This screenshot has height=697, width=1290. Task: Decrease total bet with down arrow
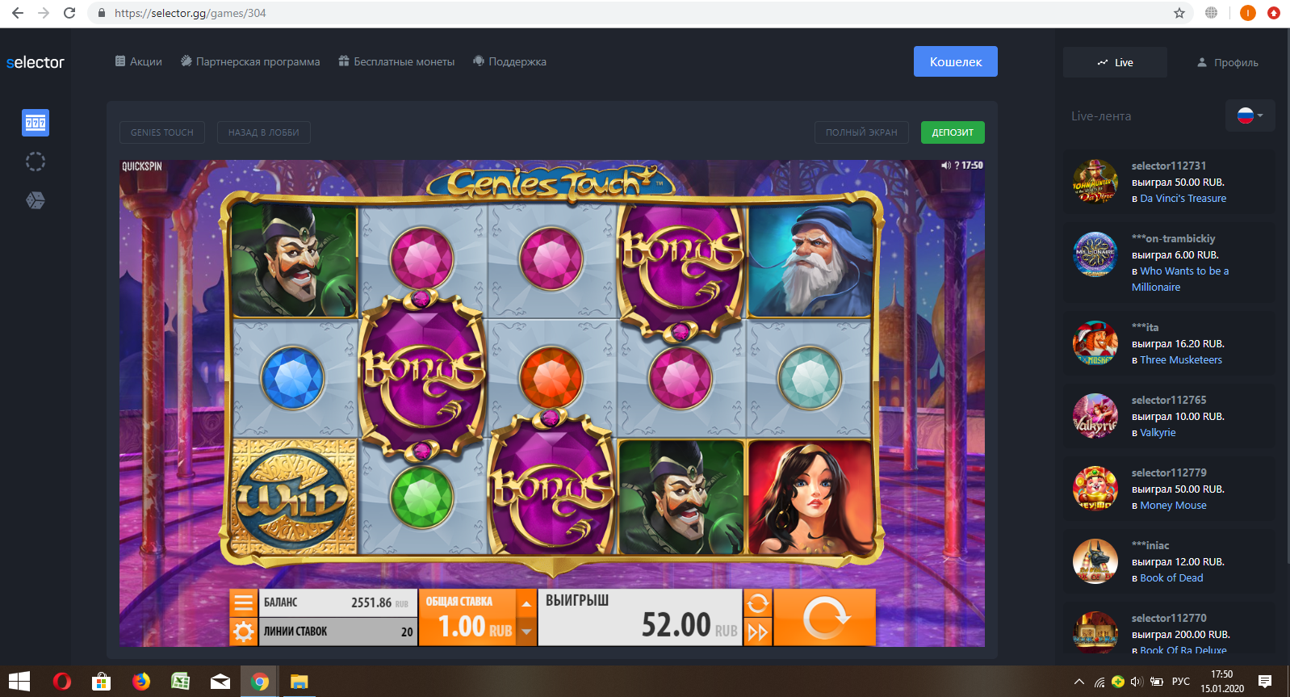coord(526,632)
